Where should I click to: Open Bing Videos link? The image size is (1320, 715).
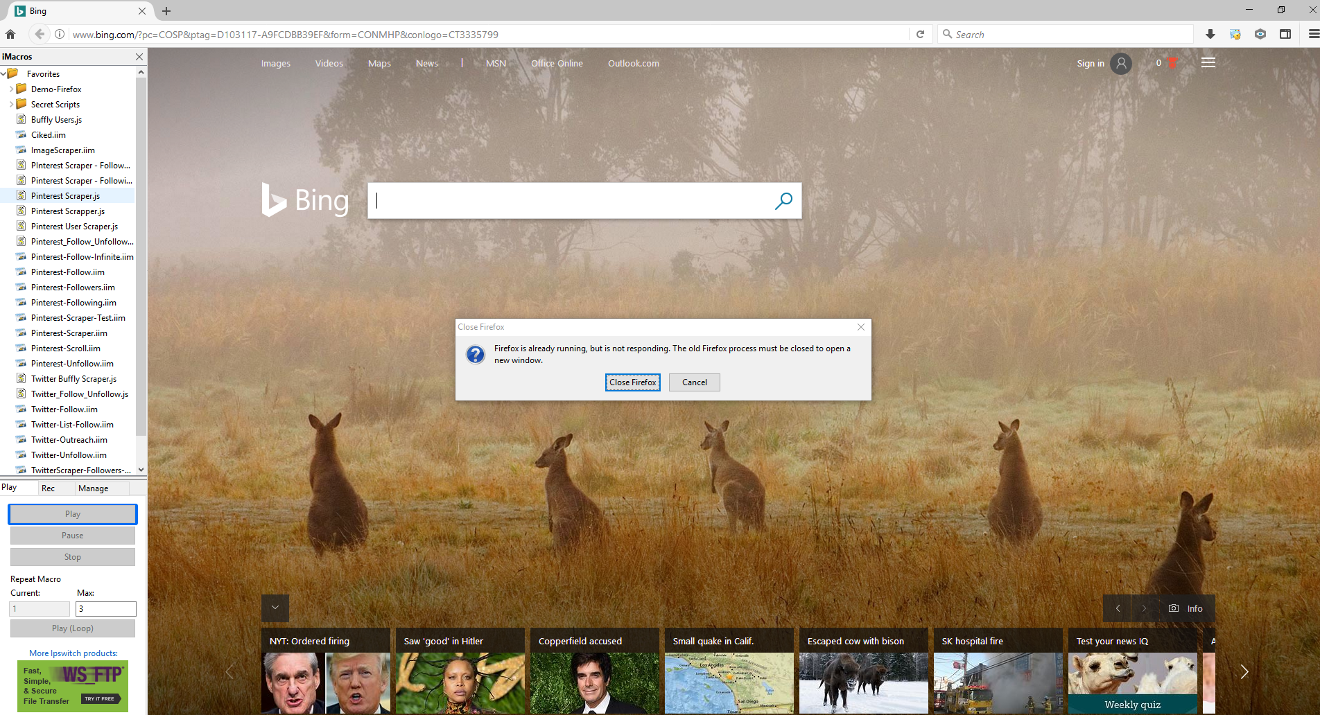tap(329, 63)
